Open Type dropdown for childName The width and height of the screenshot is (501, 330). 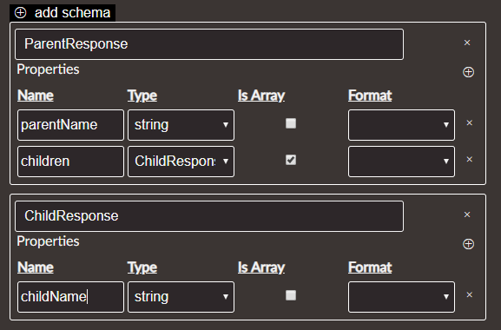click(181, 297)
